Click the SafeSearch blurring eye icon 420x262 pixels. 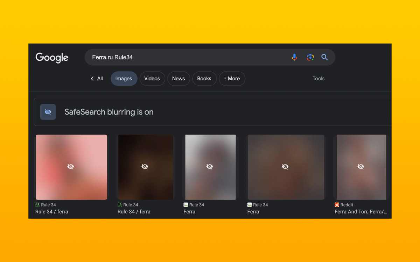click(48, 112)
